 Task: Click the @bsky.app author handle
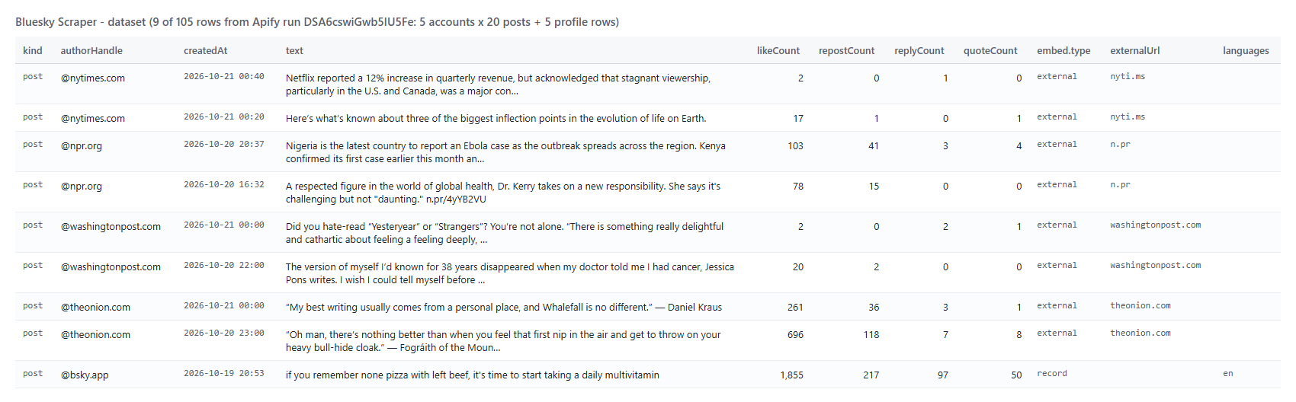(x=85, y=375)
